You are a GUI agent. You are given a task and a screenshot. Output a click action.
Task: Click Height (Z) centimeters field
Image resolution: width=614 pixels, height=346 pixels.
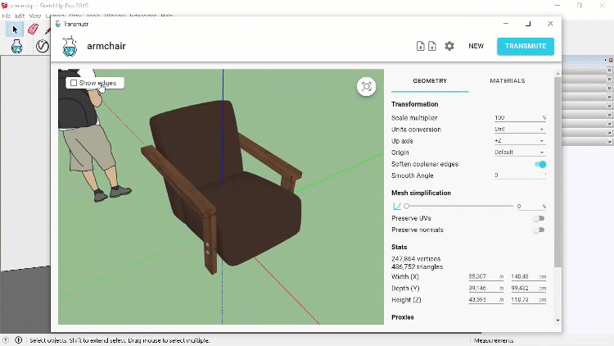coord(528,300)
